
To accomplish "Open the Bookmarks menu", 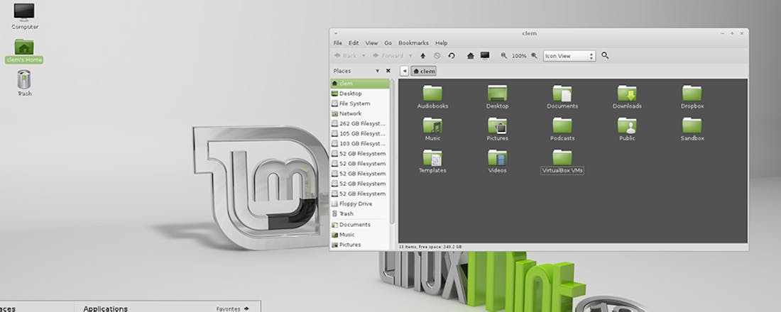I will click(413, 43).
